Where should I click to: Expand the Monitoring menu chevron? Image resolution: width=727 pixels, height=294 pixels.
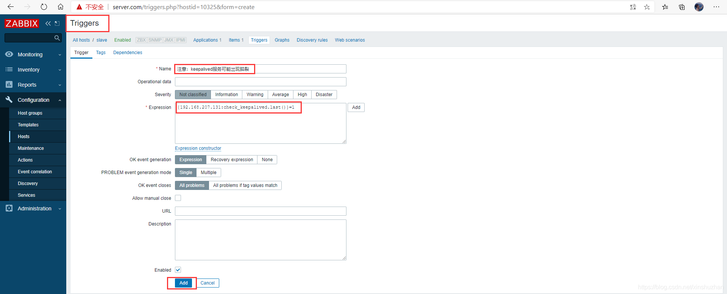[x=60, y=55]
